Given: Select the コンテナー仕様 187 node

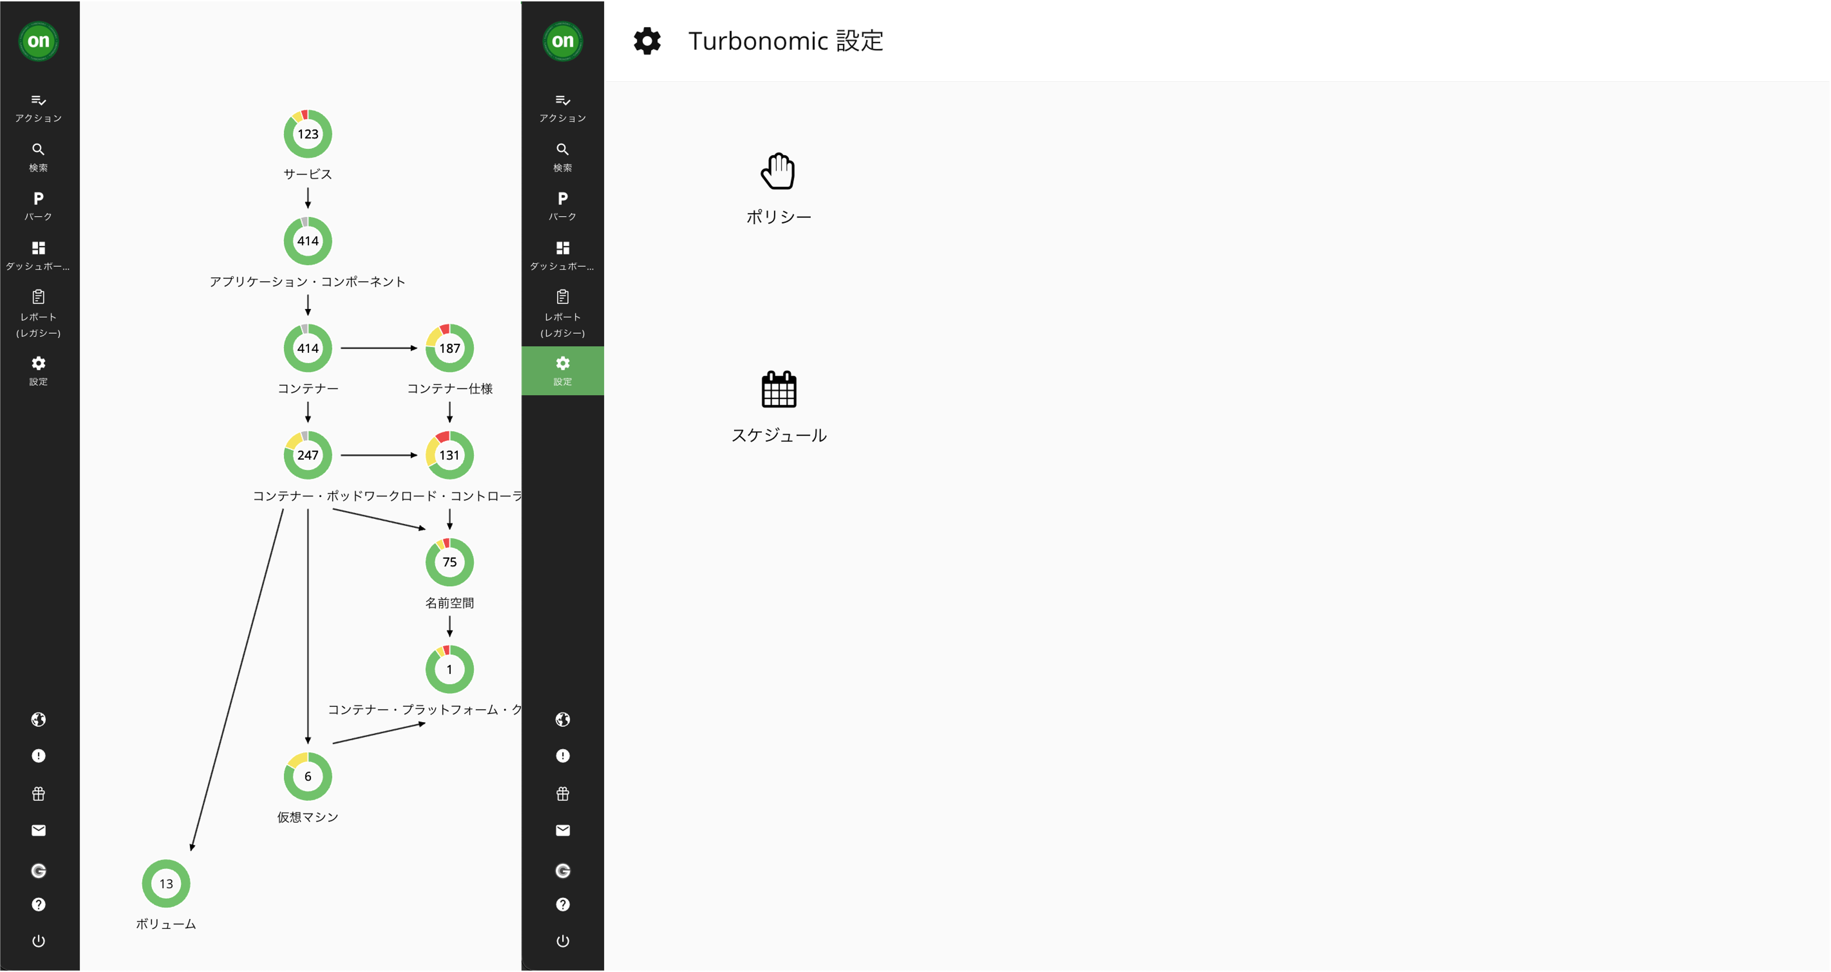Looking at the screenshot, I should coord(449,348).
